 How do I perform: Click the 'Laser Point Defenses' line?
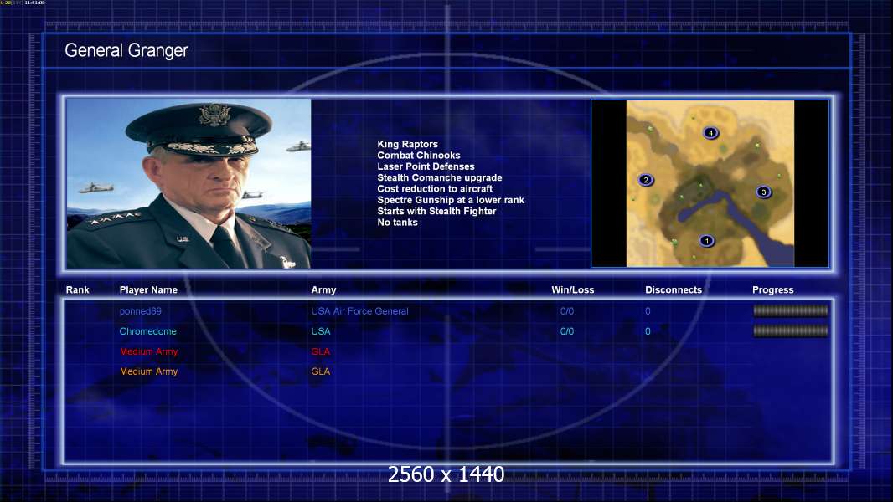426,166
